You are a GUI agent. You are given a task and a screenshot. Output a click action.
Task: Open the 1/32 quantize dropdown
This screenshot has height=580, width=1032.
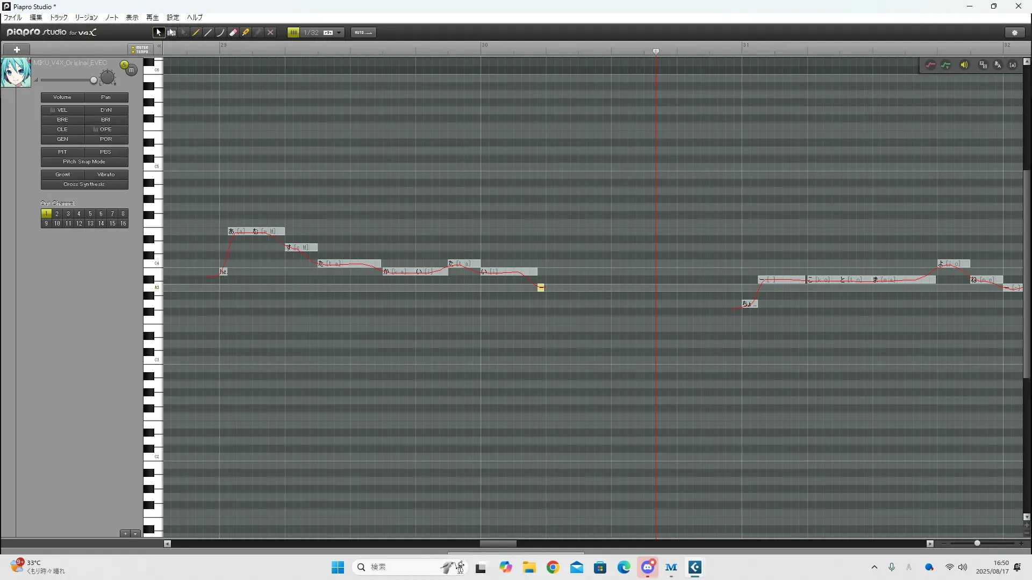point(339,33)
